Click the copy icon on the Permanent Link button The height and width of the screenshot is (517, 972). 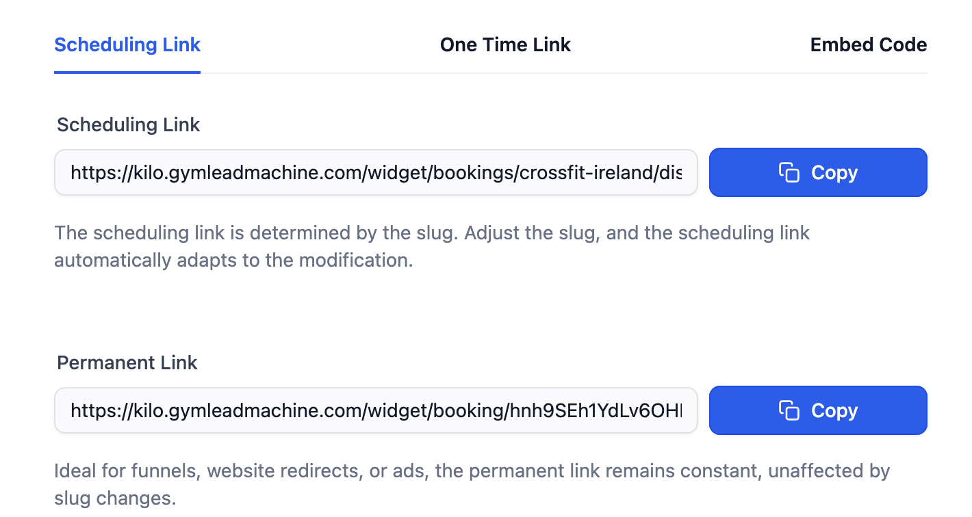click(x=789, y=410)
